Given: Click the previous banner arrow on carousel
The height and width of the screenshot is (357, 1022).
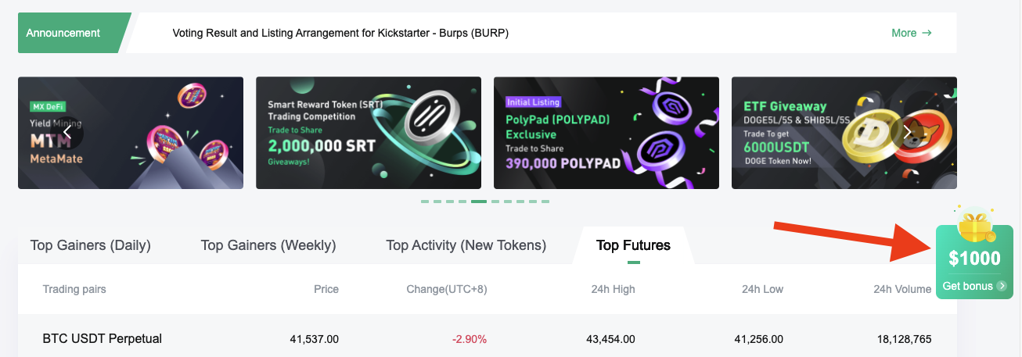Looking at the screenshot, I should [x=68, y=132].
